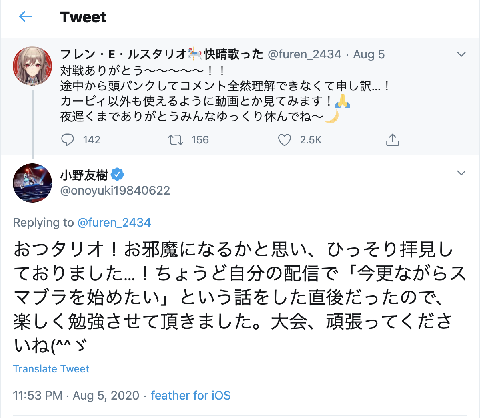Click the Tweet page heading
Image resolution: width=481 pixels, height=418 pixels.
point(83,17)
